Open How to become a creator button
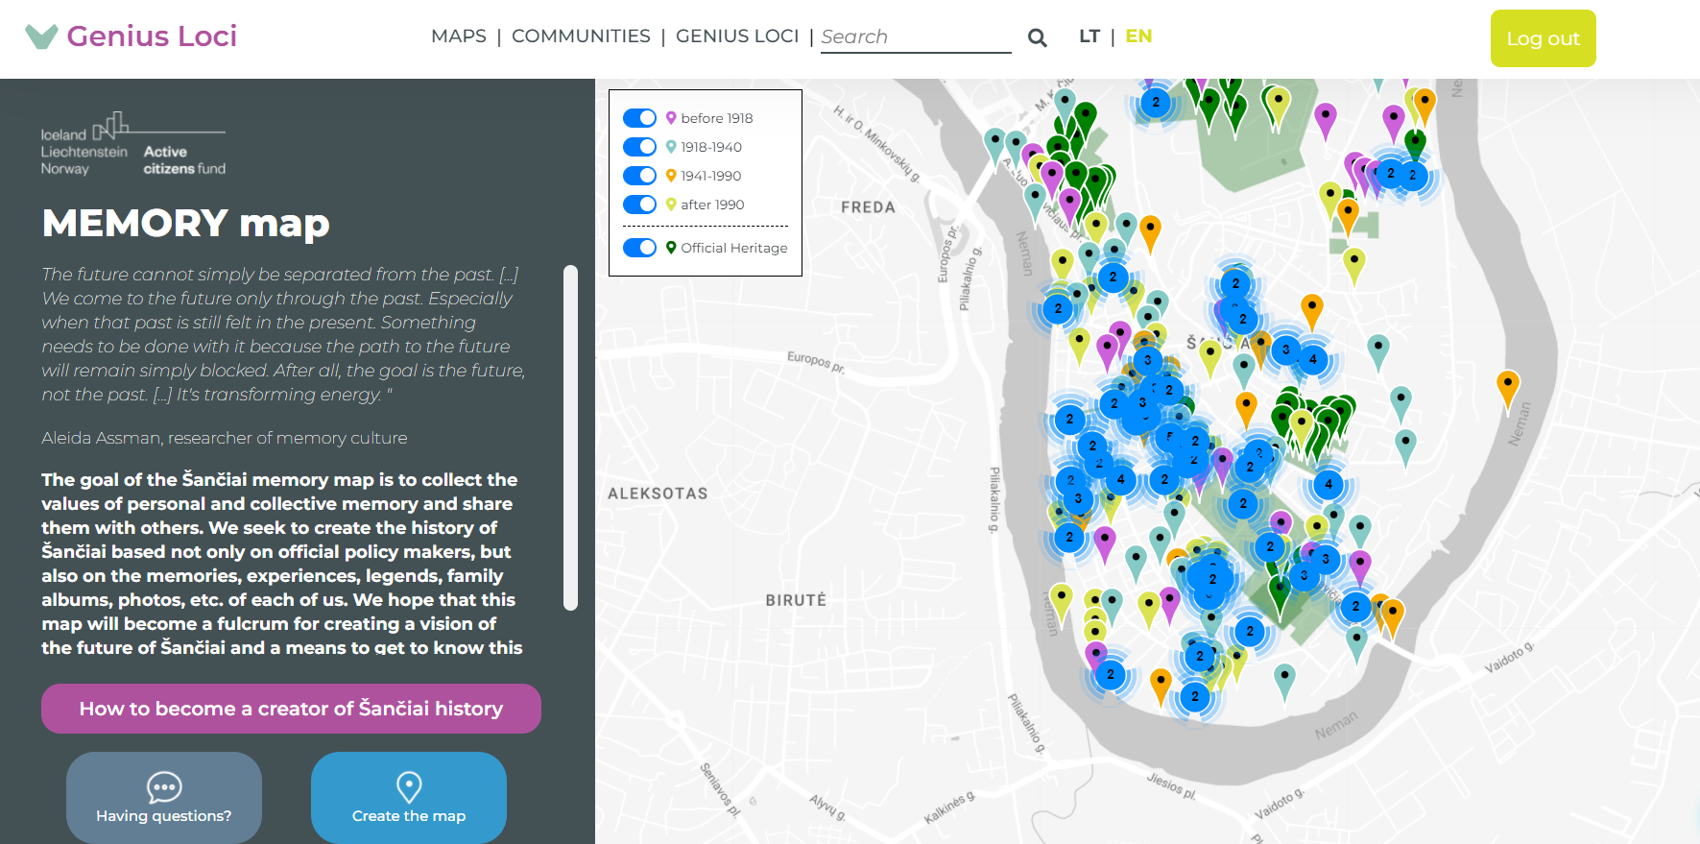Screen dimensions: 1700x844 (x=291, y=709)
